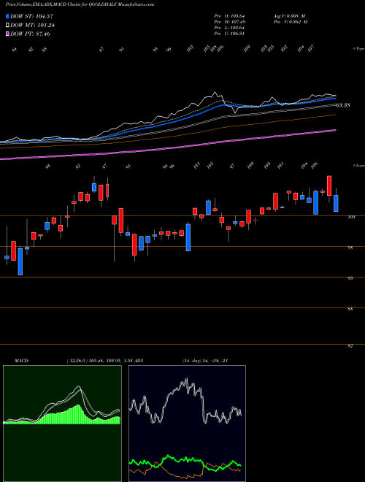
Task: Click the 'Pre H: 107.49' high value
Action: 229,22
